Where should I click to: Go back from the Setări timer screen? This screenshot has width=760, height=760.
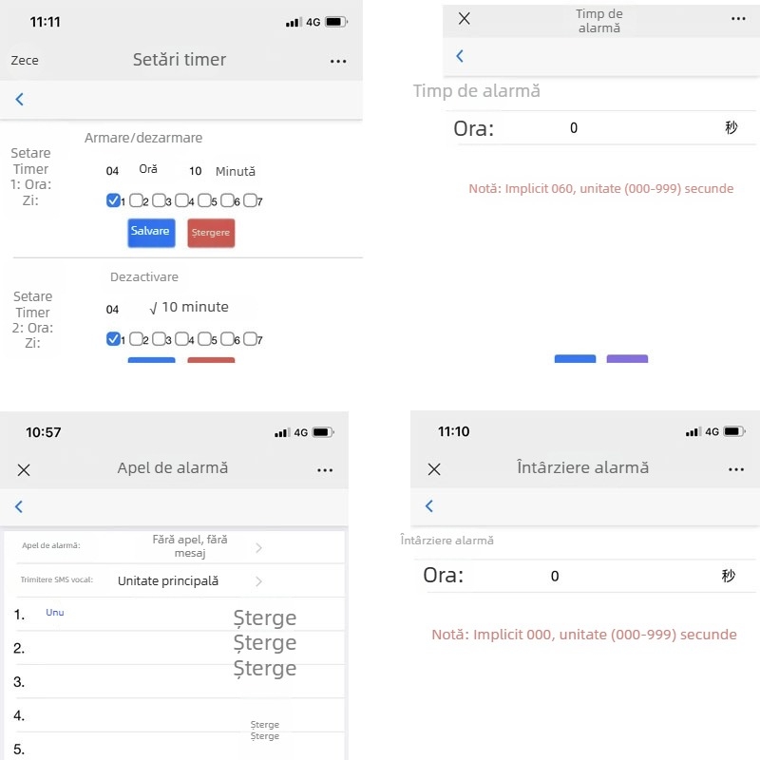20,99
